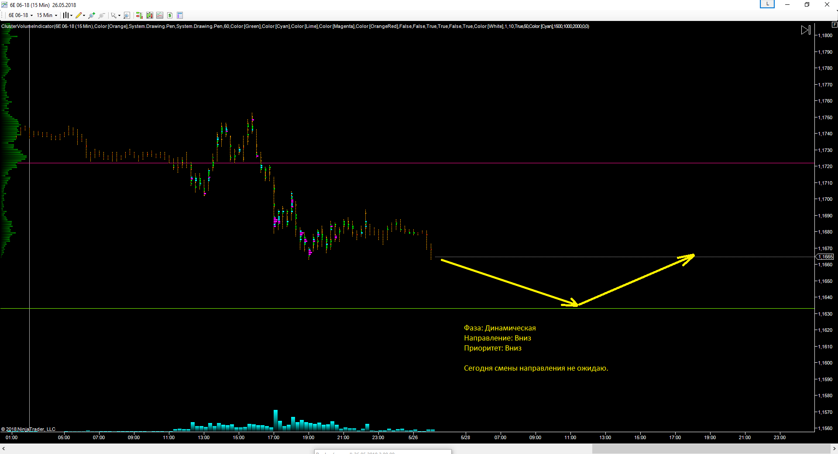Click the zoom frame magnifier icon

[127, 15]
